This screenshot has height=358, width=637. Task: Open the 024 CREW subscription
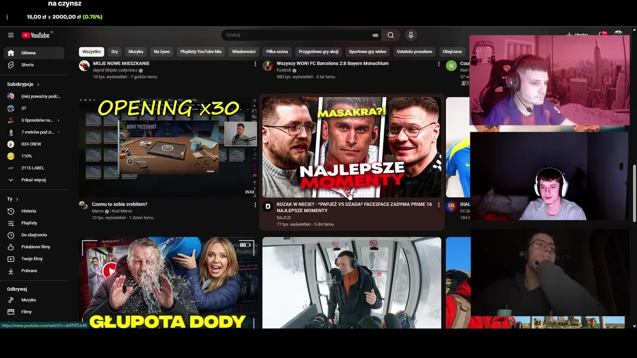coord(34,144)
